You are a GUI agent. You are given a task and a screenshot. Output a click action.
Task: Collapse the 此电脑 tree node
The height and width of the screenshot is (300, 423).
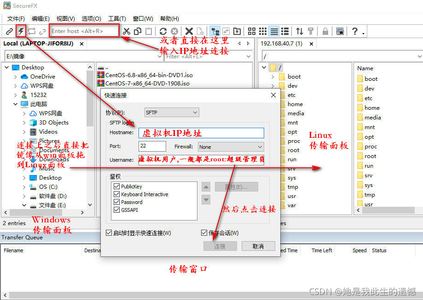coord(15,104)
